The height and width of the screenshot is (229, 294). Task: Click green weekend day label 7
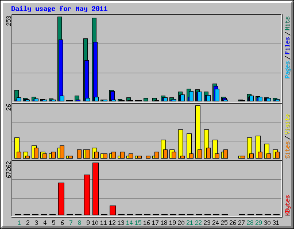(71, 223)
